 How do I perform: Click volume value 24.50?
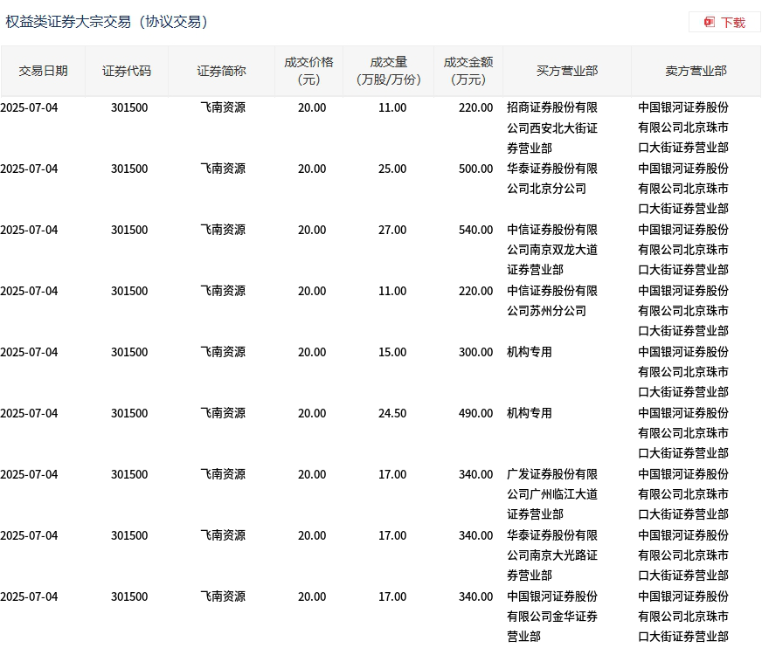[x=392, y=413]
